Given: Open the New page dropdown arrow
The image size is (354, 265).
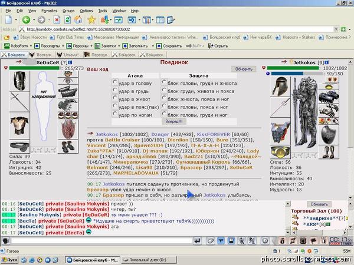Looking at the screenshot, I should coord(16,20).
